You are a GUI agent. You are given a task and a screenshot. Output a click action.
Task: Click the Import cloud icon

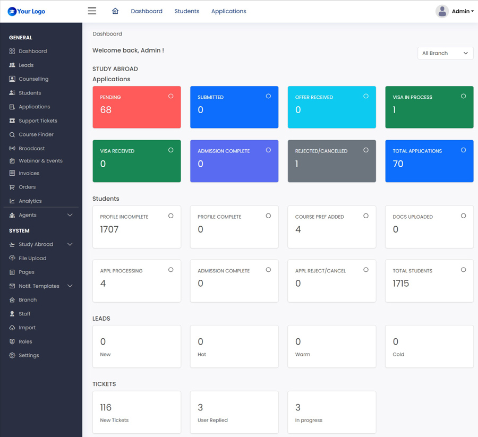(12, 328)
